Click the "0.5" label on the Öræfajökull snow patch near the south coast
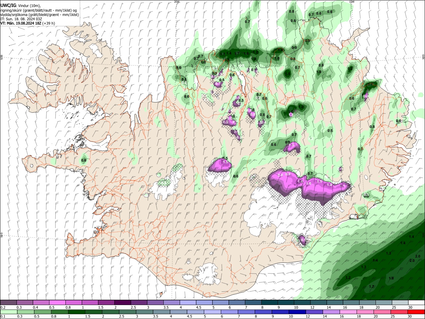 302,240
